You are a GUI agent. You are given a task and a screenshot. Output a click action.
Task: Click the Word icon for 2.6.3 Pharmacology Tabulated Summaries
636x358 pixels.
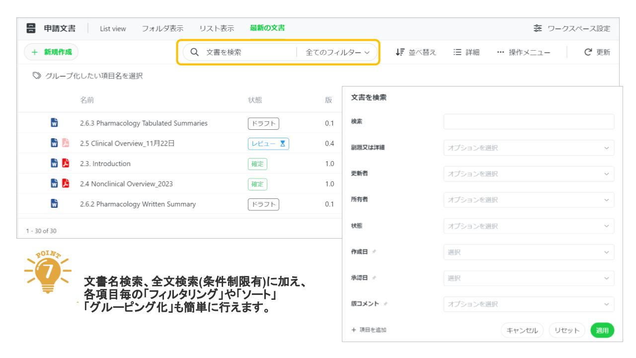pyautogui.click(x=55, y=123)
